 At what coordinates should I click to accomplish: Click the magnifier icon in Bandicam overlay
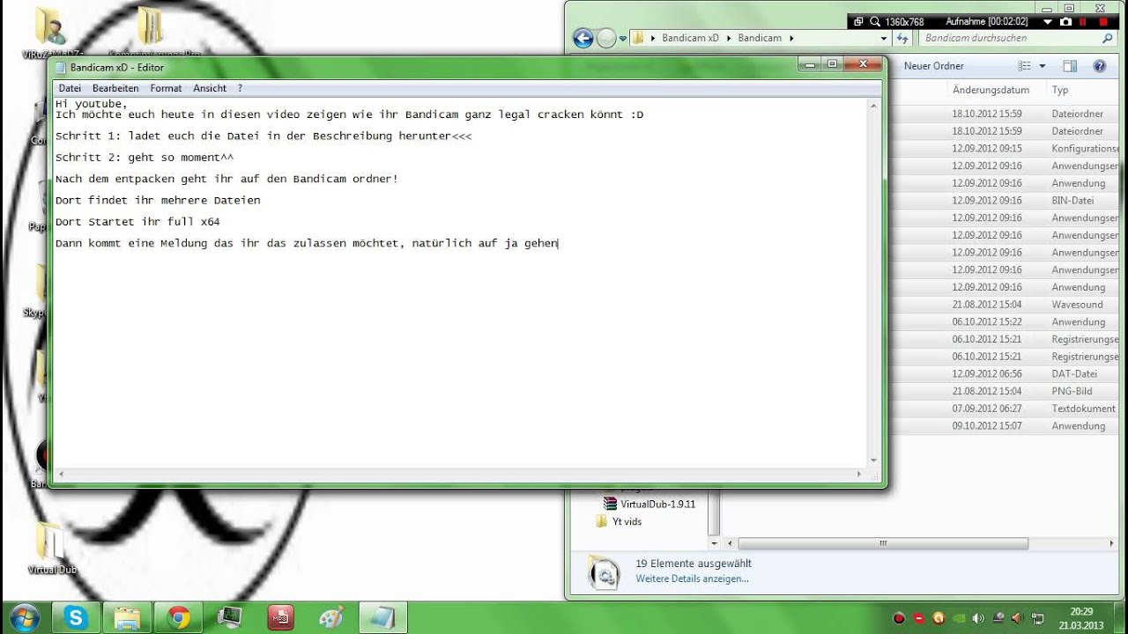875,21
